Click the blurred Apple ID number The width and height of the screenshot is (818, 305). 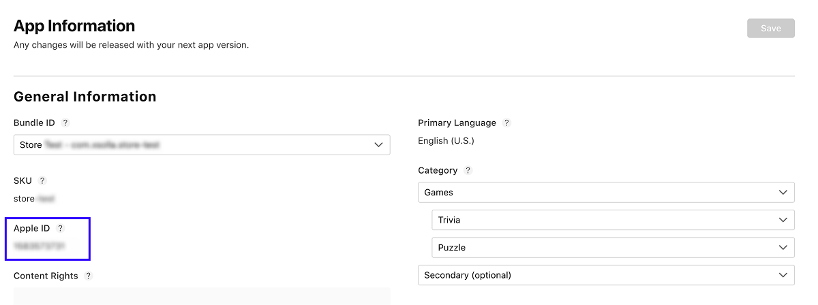tap(40, 246)
